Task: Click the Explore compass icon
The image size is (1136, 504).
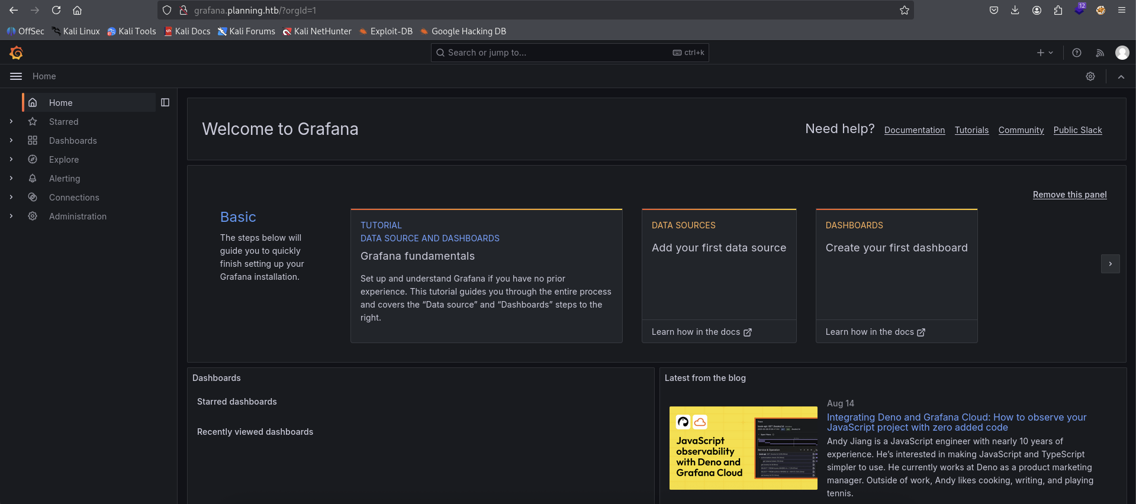Action: [x=33, y=159]
